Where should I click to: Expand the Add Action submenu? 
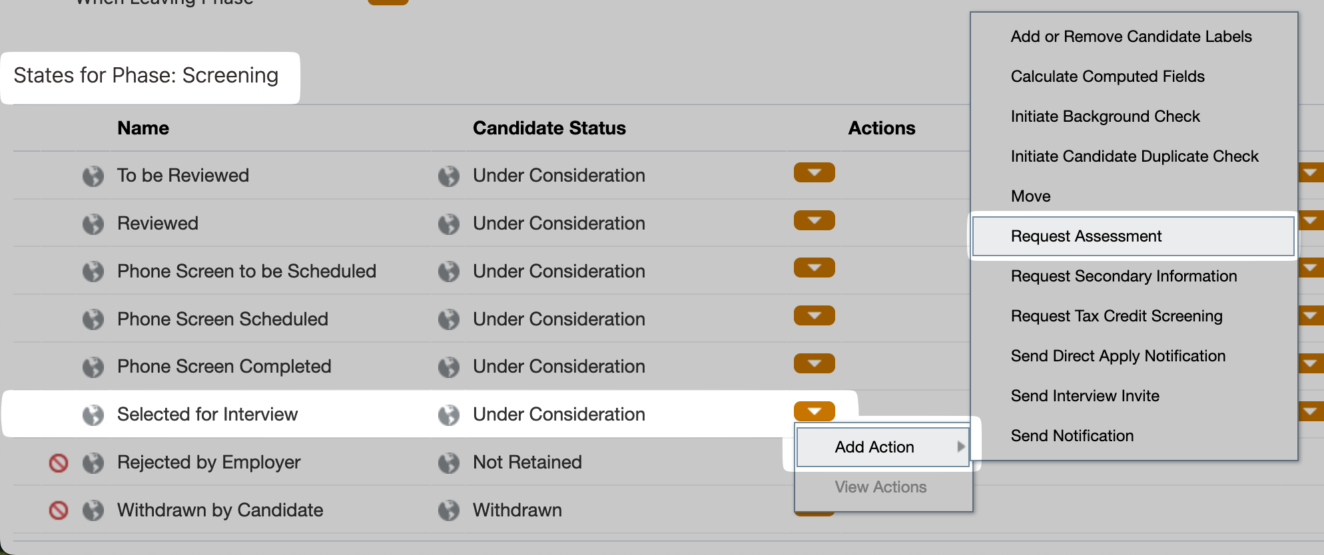point(882,447)
